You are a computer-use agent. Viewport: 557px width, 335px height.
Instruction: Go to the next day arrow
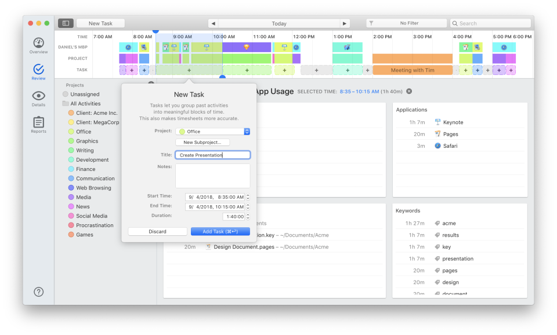tap(345, 23)
